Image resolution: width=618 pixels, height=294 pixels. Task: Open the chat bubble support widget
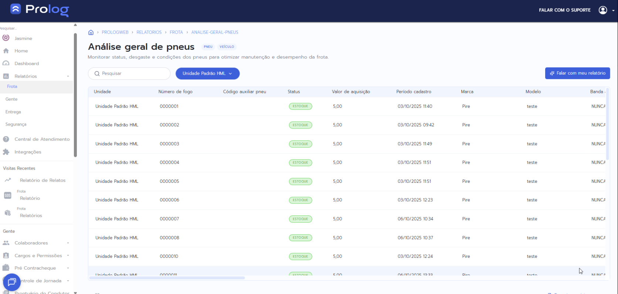coord(12,283)
